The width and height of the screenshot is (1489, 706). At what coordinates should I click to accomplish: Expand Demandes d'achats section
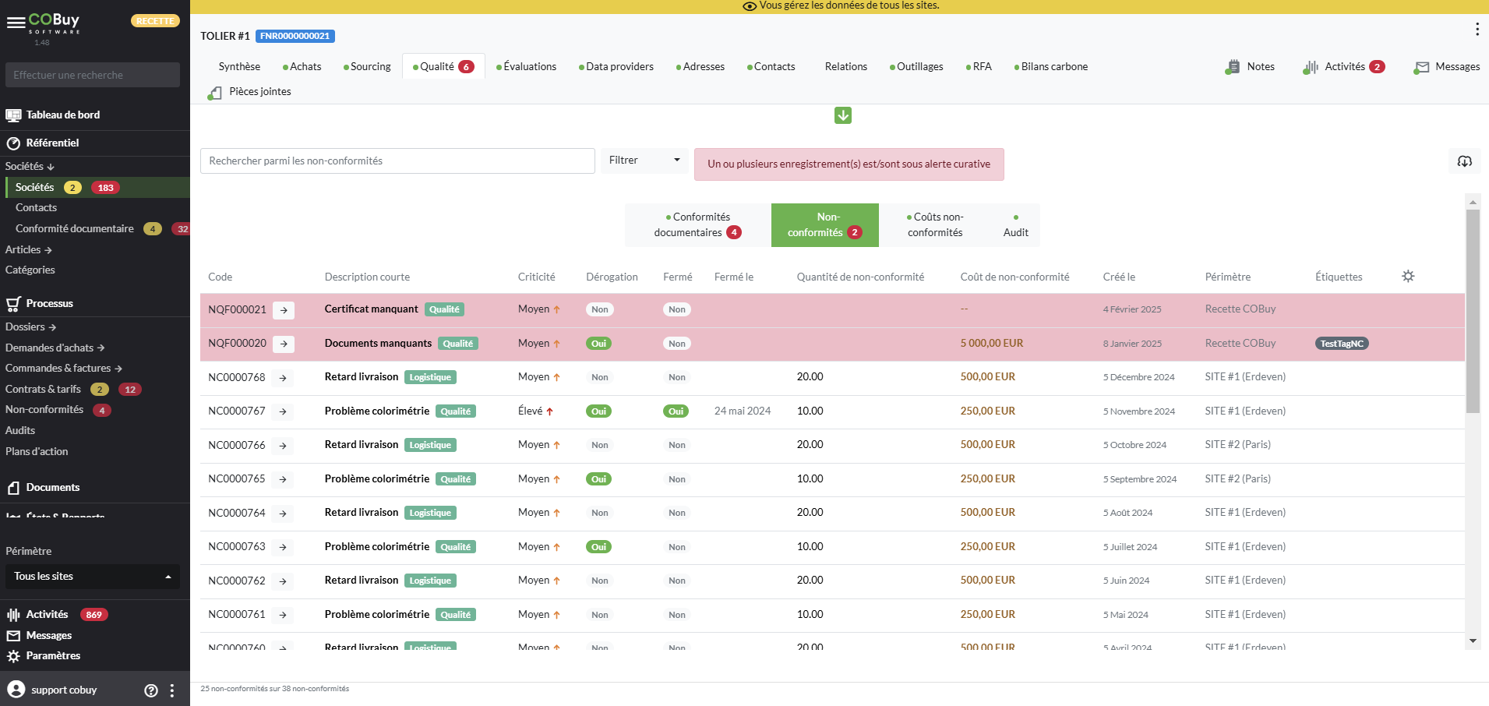[55, 348]
